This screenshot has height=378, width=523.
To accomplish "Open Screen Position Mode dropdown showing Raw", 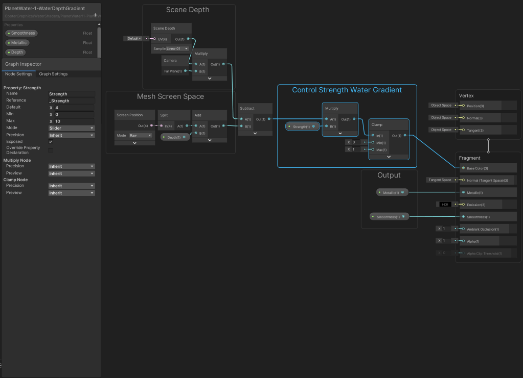I will [x=141, y=136].
